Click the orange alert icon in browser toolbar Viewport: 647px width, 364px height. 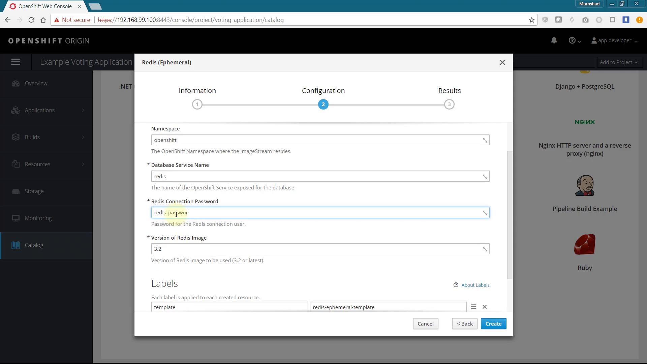[639, 20]
